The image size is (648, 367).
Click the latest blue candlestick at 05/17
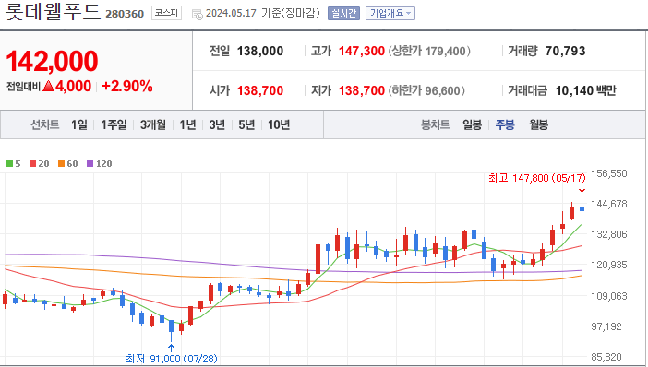coord(582,208)
